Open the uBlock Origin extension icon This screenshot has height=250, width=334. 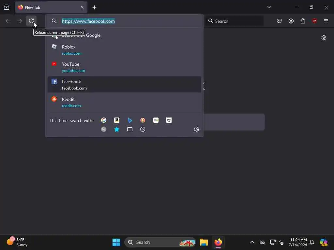coord(314,21)
